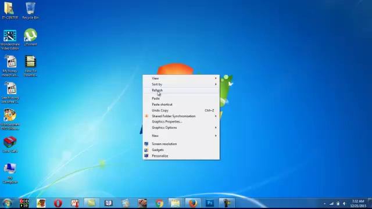
Task: Click the Google Chrome taskbar icon
Action: tap(159, 203)
